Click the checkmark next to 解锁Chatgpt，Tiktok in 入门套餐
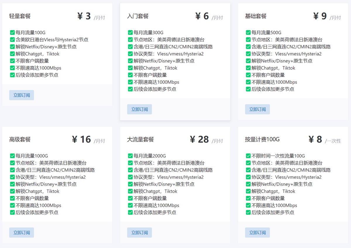The height and width of the screenshot is (248, 351). tap(130, 68)
